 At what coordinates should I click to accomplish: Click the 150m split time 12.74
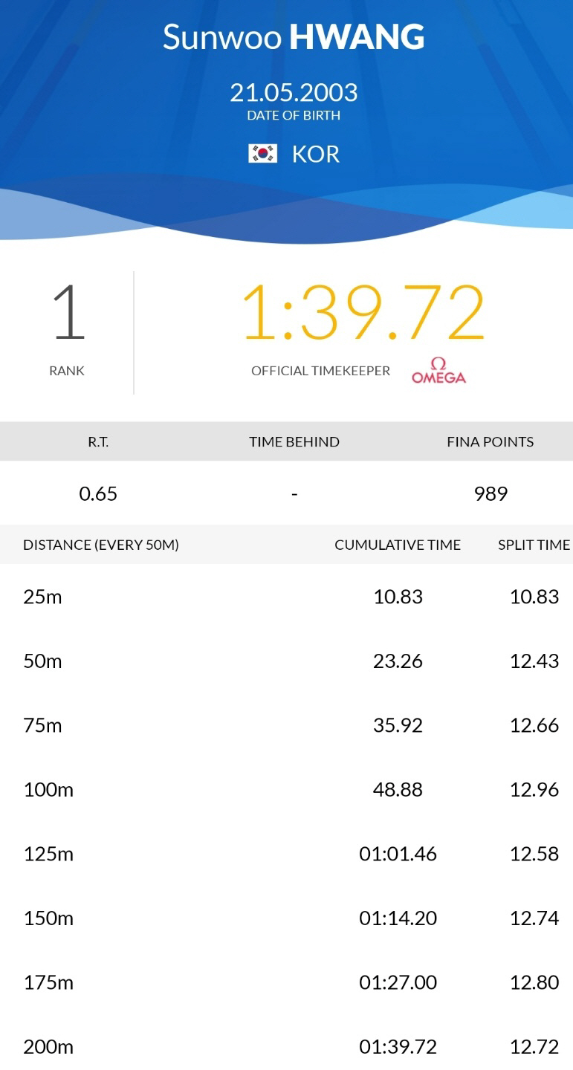click(534, 918)
